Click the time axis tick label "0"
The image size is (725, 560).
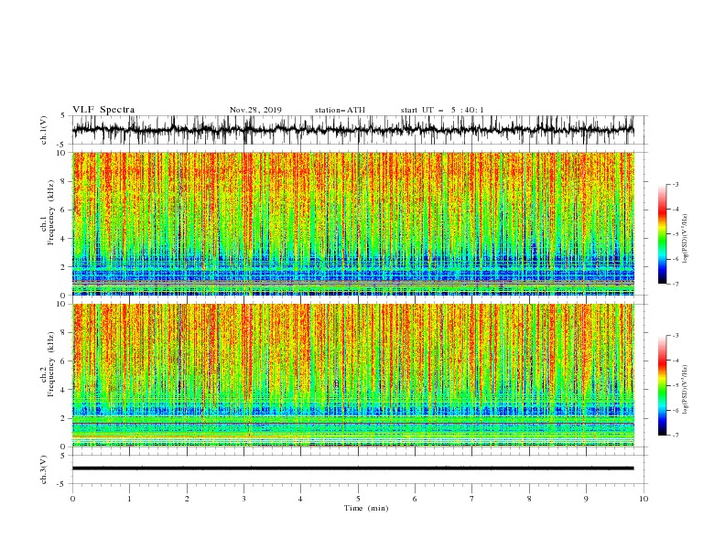[72, 499]
